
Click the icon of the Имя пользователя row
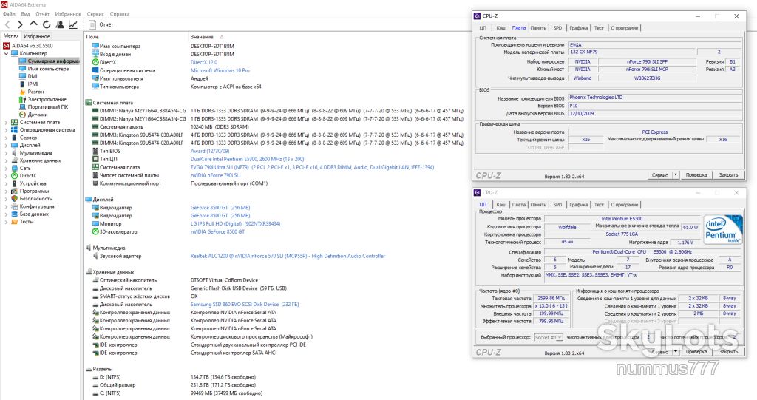click(x=95, y=78)
